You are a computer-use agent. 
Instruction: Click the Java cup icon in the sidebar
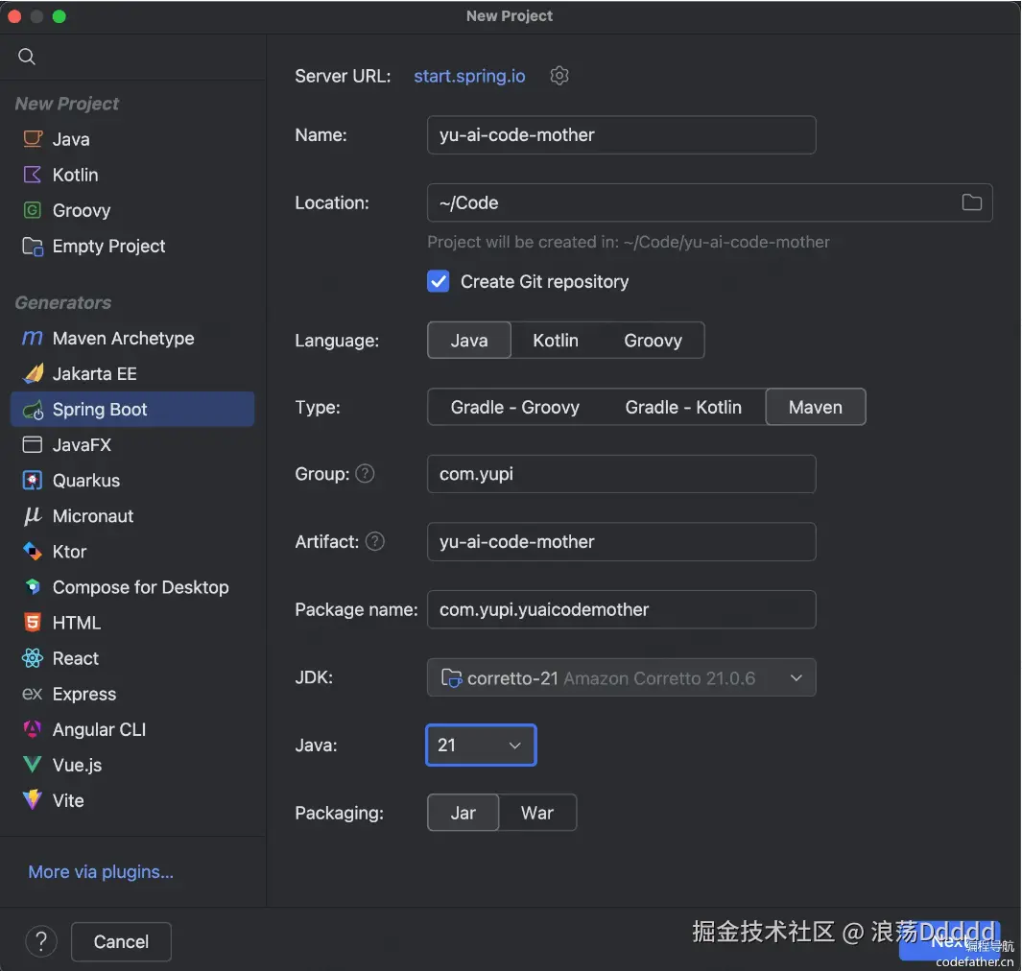(x=33, y=139)
